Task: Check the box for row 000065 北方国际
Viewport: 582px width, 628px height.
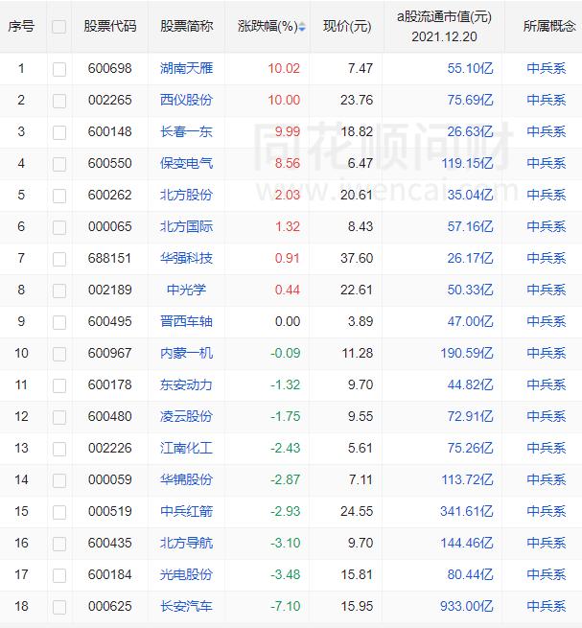Action: 59,227
